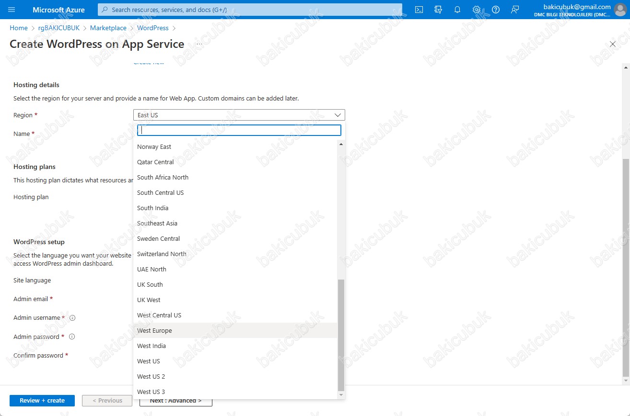Click the page vertical scrollbar
The height and width of the screenshot is (416, 630).
(625, 268)
